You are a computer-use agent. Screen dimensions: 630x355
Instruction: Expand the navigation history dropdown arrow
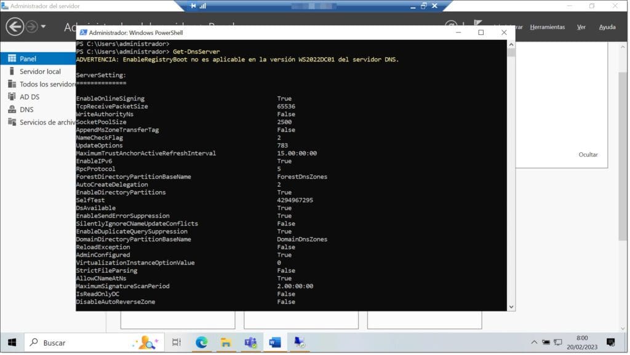[43, 27]
